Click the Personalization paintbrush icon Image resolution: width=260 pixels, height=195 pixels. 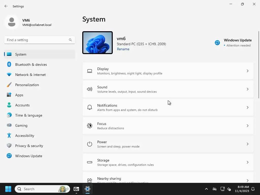9,85
